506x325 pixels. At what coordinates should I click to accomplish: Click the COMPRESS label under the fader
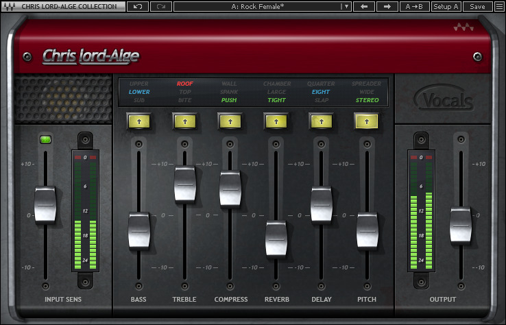[x=231, y=300]
